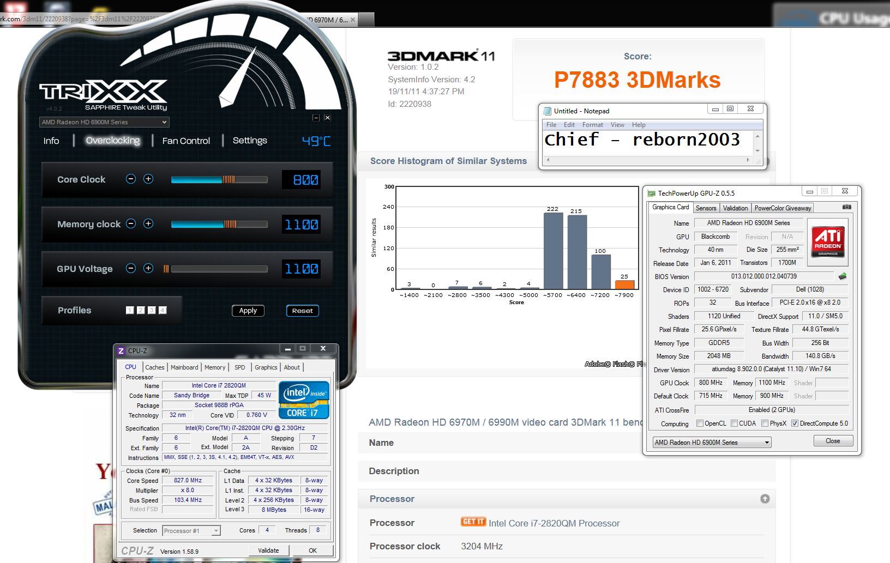
Task: Select TRIXX profile 3
Action: (152, 310)
